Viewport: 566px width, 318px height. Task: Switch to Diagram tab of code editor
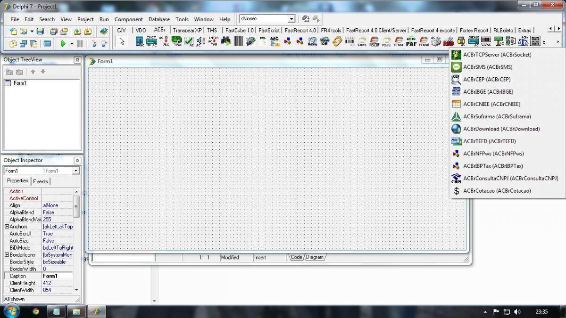point(315,257)
